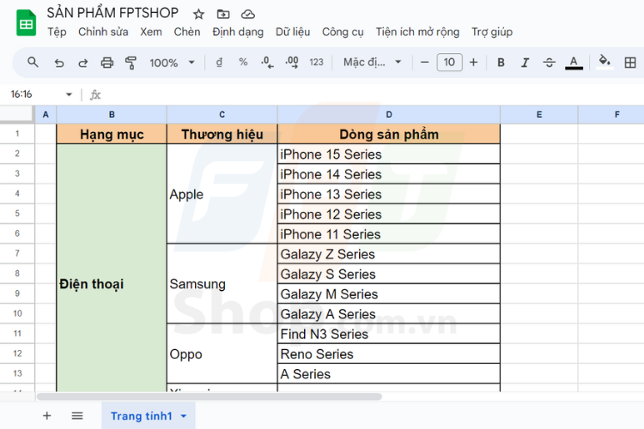
Task: Click the Reno Series cell
Action: pyautogui.click(x=389, y=353)
